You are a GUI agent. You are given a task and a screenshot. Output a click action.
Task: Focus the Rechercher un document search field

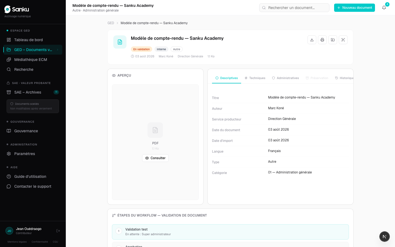294,8
